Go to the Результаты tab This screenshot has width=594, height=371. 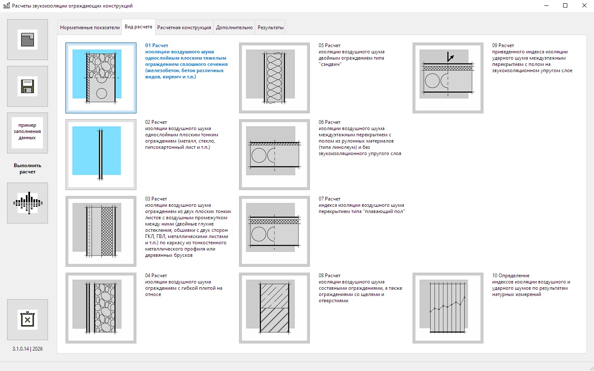click(x=270, y=28)
